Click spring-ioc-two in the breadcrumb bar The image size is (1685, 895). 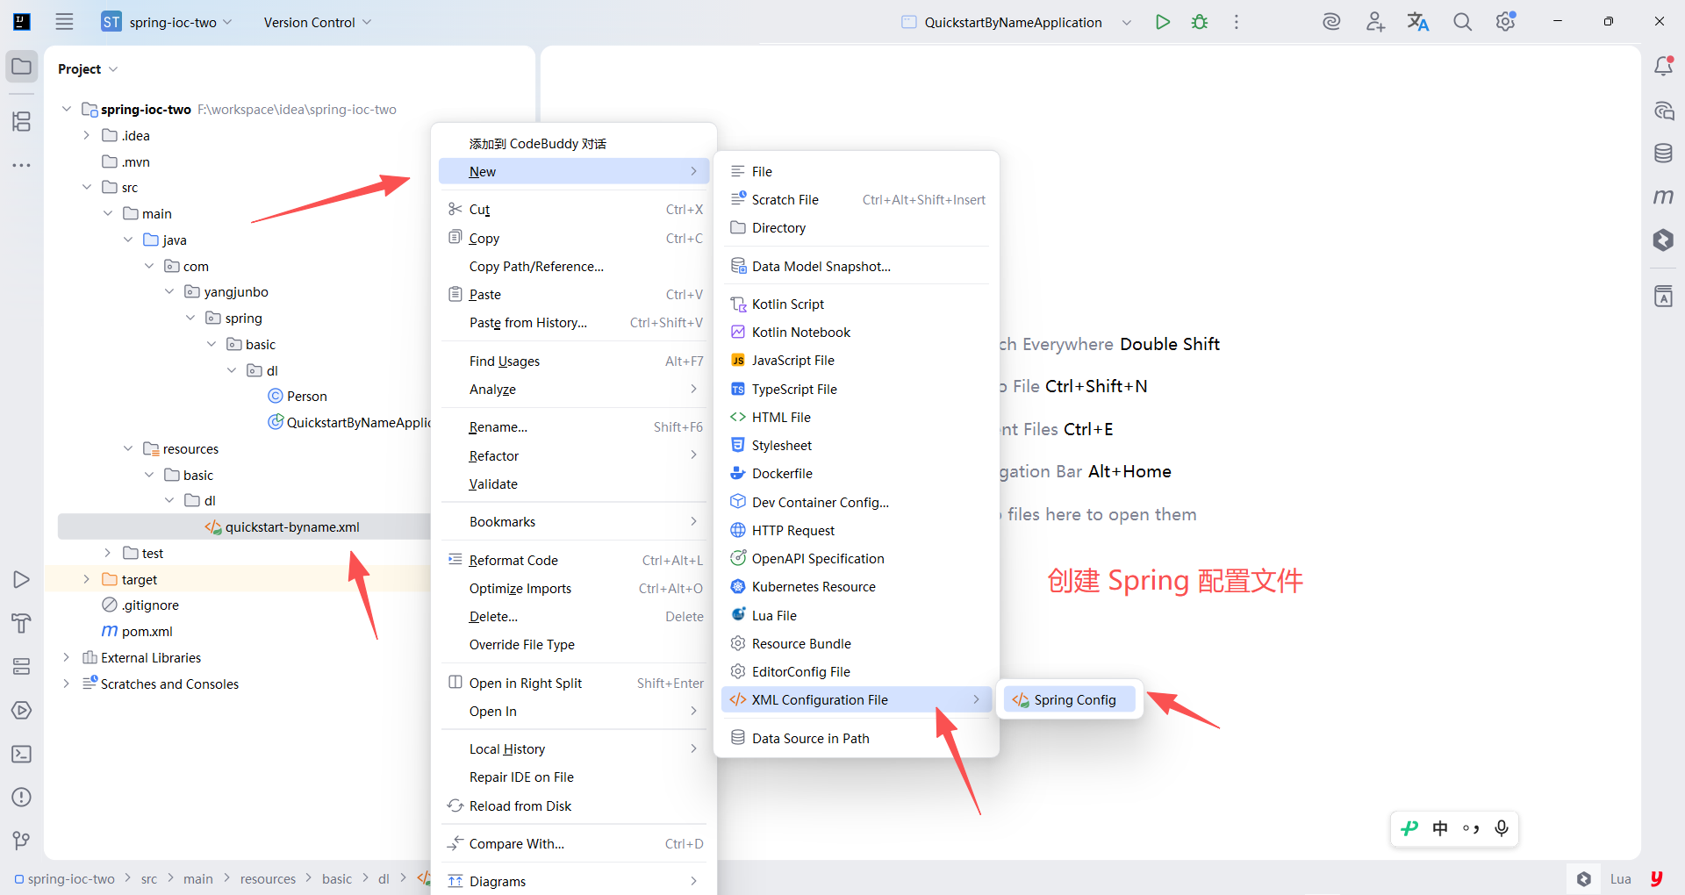[65, 878]
